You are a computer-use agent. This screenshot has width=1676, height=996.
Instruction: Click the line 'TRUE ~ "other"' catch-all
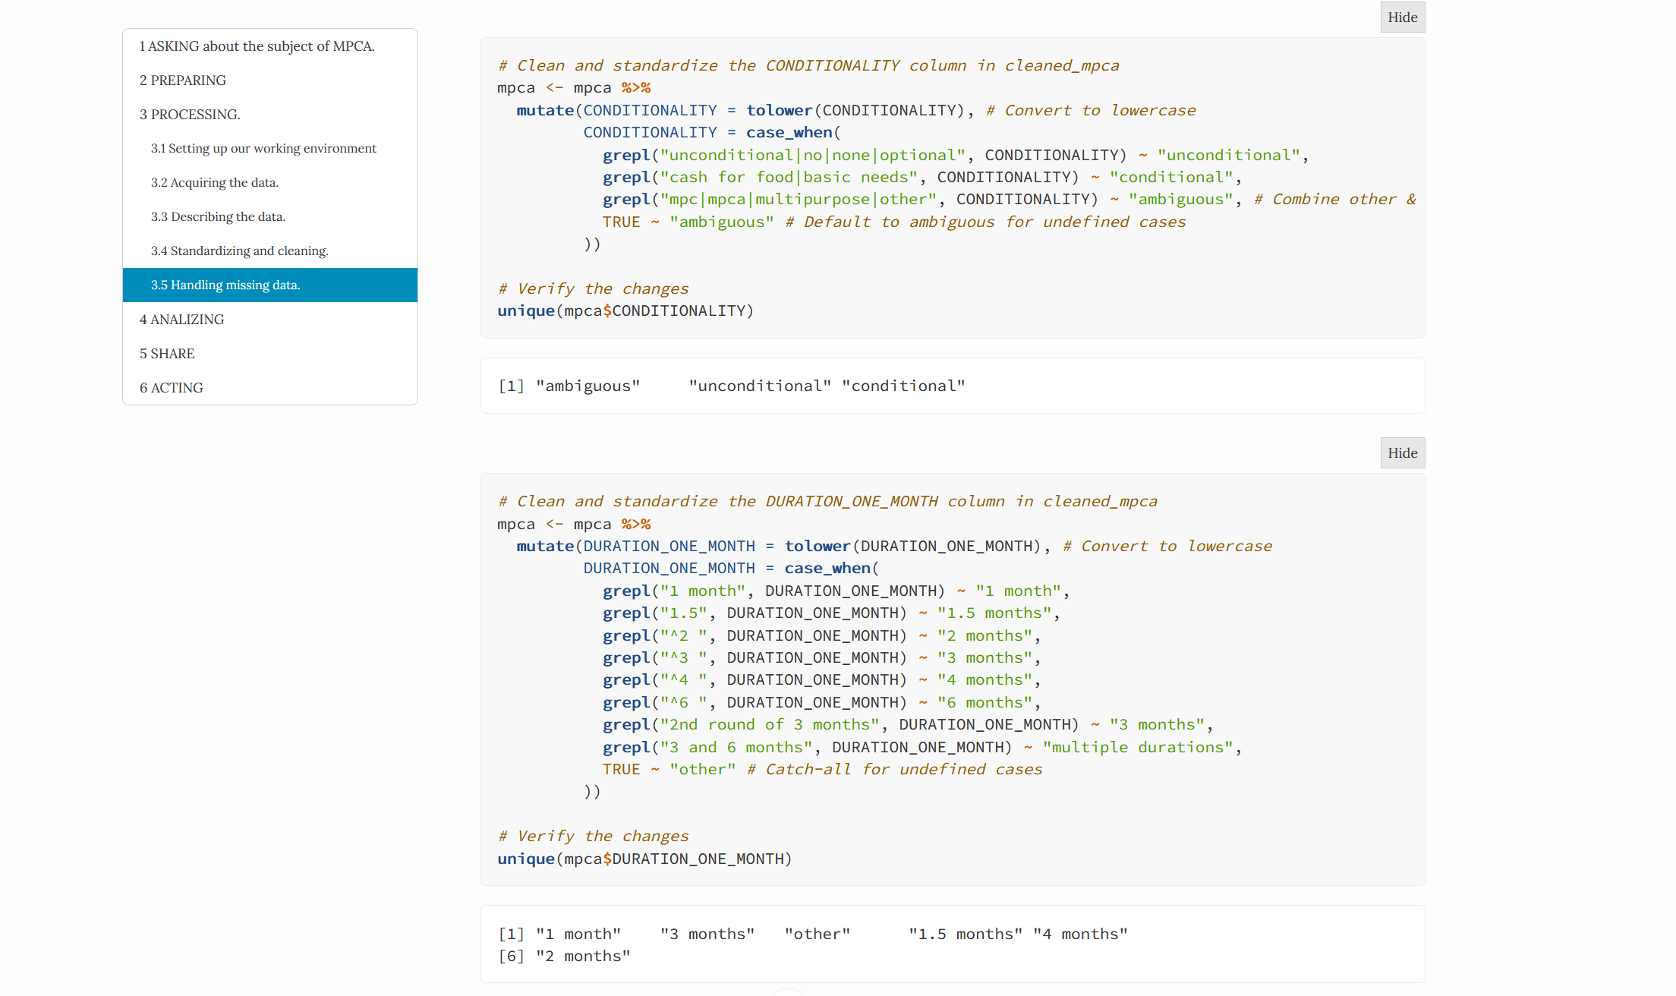click(x=822, y=770)
